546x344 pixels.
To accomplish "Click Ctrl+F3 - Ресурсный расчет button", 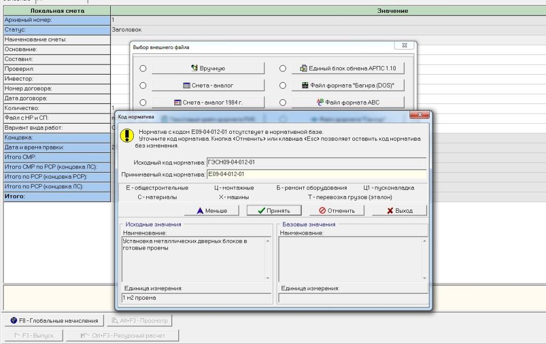I will [x=123, y=335].
